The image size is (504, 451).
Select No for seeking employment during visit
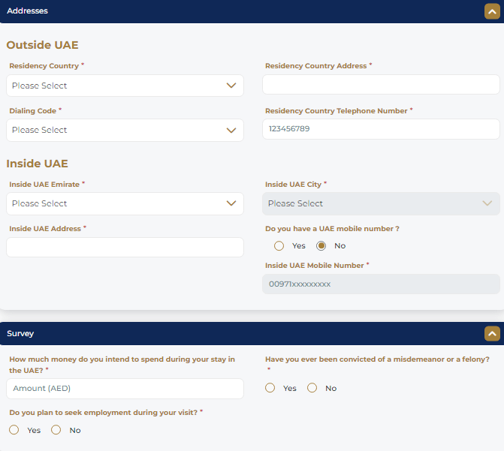click(x=56, y=430)
